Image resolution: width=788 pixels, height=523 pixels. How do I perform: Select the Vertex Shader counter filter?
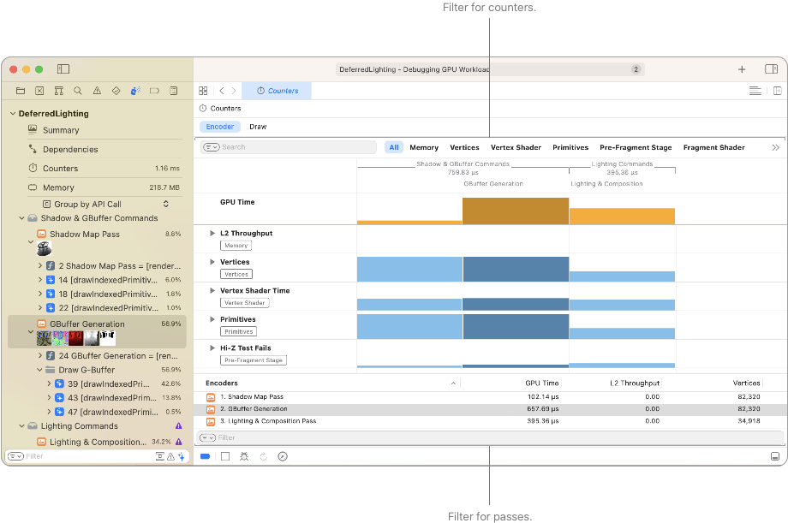tap(516, 147)
